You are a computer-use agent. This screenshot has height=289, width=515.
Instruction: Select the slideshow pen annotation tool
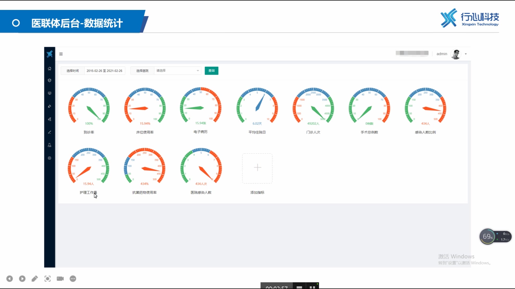tap(35, 279)
